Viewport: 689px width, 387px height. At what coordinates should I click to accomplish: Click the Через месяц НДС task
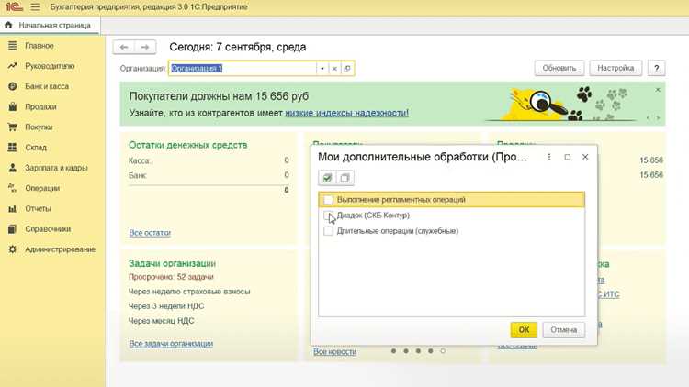162,321
